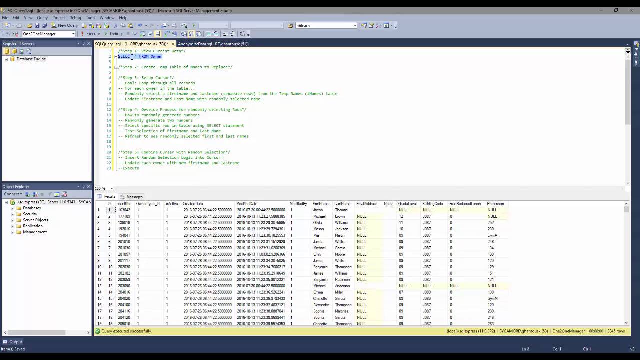The height and width of the screenshot is (360, 640).
Task: Click the Undo arrow icon
Action: 140,25
